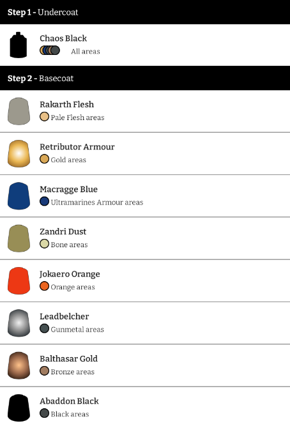Click the Retributor Armour paint name
Image resolution: width=290 pixels, height=428 pixels.
[77, 147]
